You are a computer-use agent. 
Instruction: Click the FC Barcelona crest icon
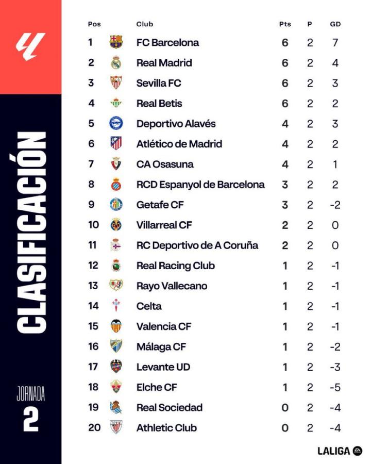[116, 42]
